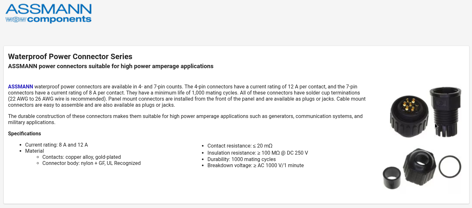The height and width of the screenshot is (208, 472).
Task: Click the Contacts copper alloy sub-bullet
Action: tap(81, 157)
